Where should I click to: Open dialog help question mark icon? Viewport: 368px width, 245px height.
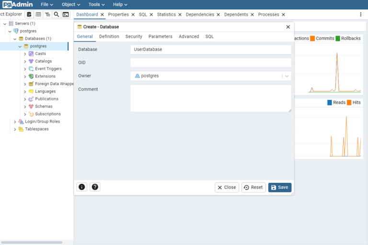95,187
